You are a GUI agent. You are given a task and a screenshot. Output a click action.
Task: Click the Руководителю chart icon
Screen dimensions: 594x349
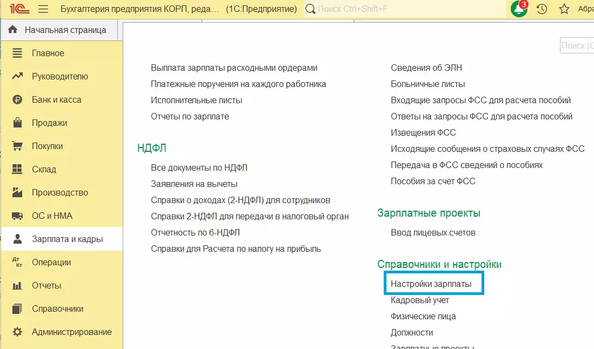pyautogui.click(x=17, y=76)
